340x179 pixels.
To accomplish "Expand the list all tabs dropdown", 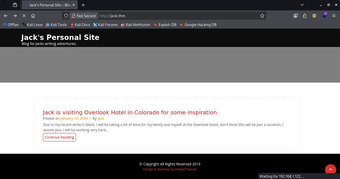I will point(302,5).
